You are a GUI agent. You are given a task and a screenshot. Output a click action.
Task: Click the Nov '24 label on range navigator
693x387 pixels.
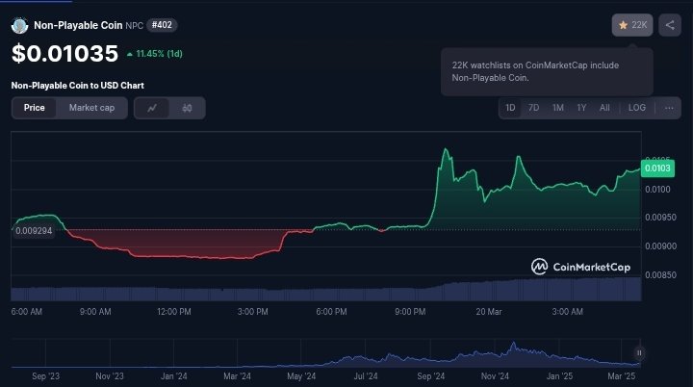495,376
